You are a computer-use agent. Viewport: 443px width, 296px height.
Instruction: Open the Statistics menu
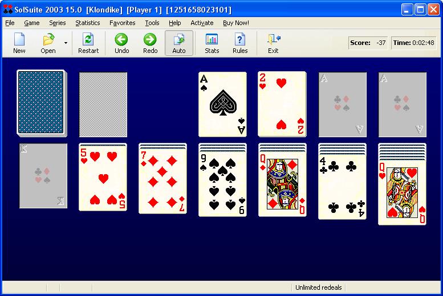[88, 23]
